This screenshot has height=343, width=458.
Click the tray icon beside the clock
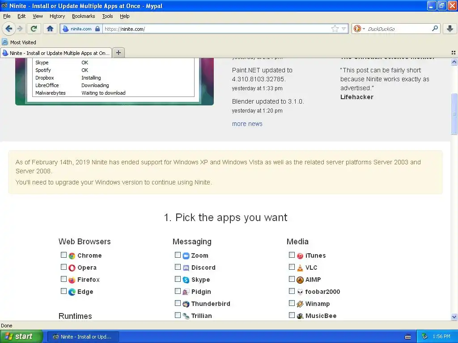point(425,336)
